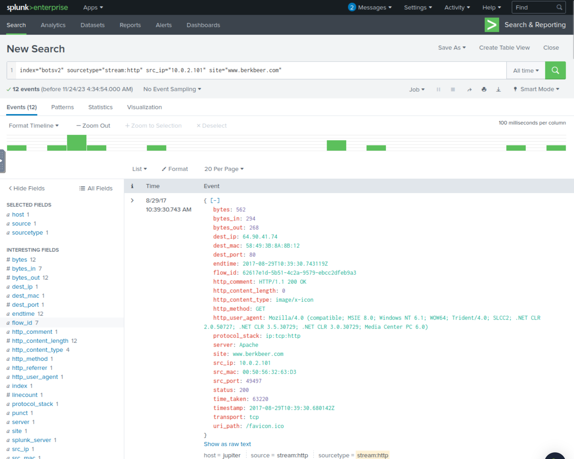Print the search results
Image resolution: width=574 pixels, height=459 pixels.
pos(484,89)
